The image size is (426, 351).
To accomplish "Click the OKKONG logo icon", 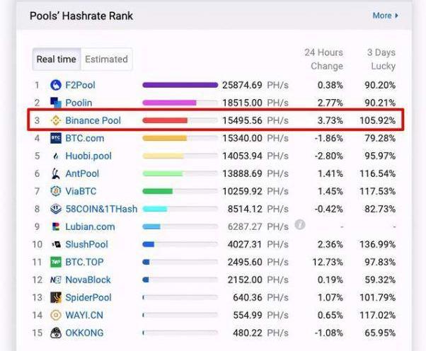I will (56, 333).
